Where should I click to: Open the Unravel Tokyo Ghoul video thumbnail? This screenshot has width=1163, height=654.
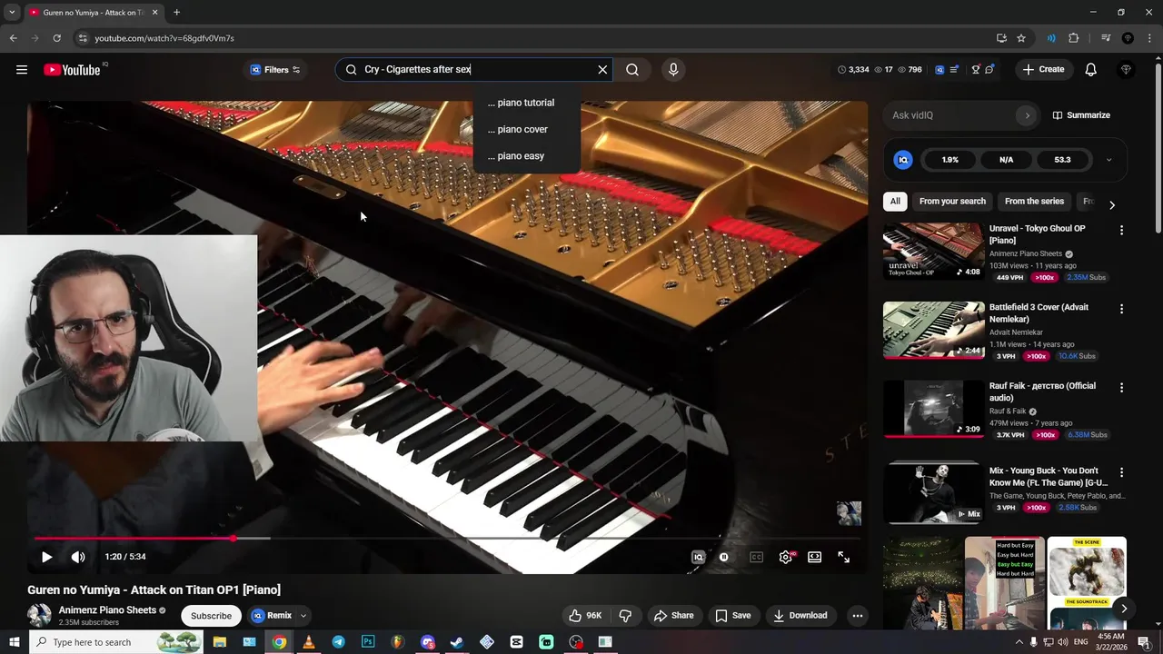tap(933, 251)
